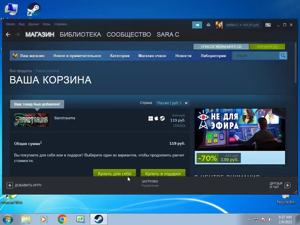Open the announcements megaphone icon
The width and height of the screenshot is (300, 225).
[x=197, y=25]
